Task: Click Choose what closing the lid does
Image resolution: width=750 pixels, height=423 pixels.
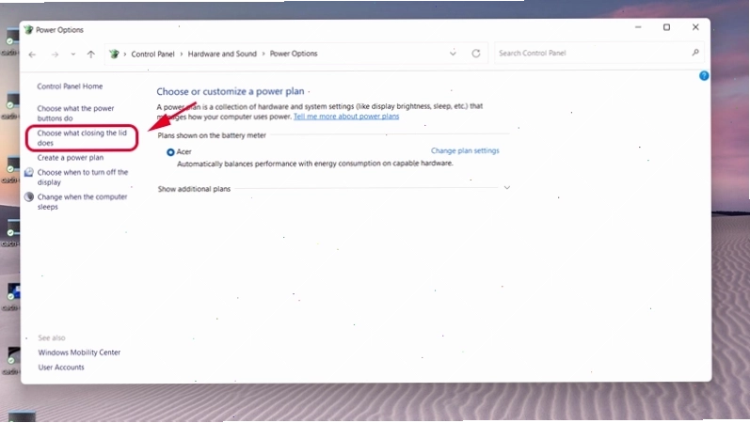Action: tap(82, 137)
